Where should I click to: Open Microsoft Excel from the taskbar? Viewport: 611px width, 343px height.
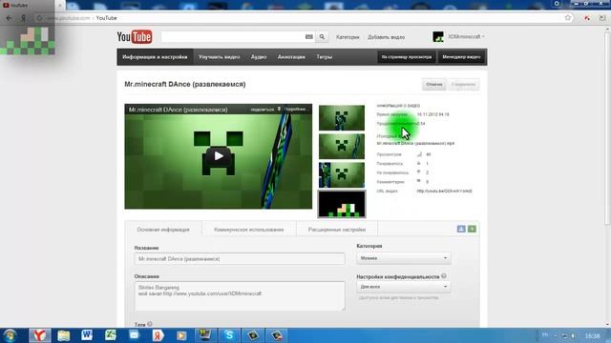pyautogui.click(x=111, y=335)
